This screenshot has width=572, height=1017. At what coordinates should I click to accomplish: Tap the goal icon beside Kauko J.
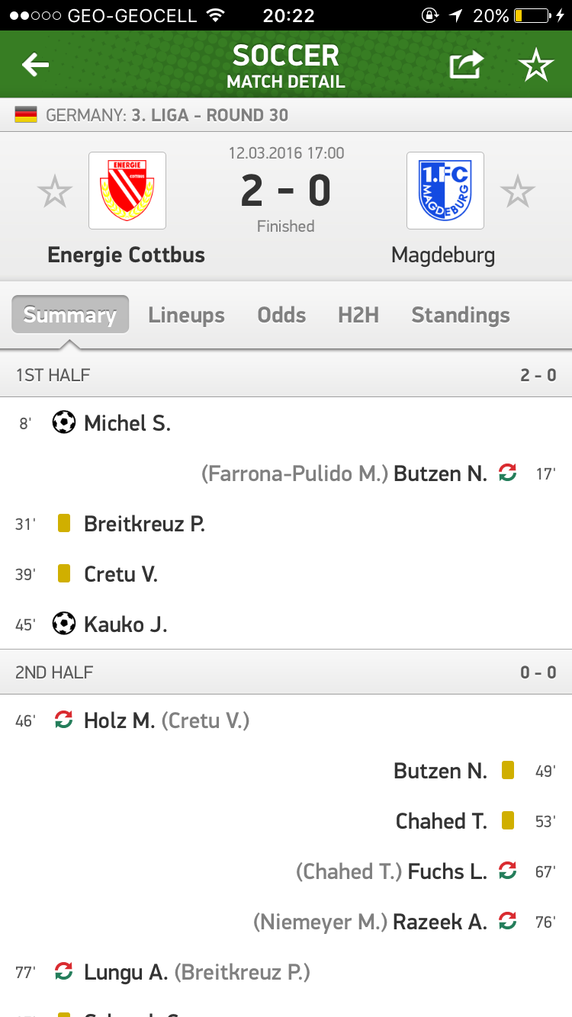tap(64, 624)
